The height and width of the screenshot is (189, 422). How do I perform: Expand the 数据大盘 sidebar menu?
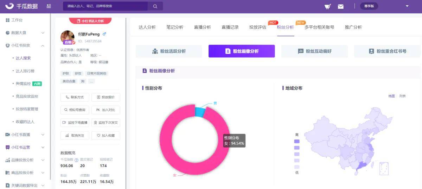click(43, 33)
